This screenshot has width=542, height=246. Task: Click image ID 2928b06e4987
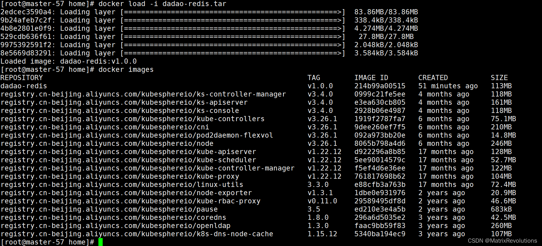coord(380,111)
